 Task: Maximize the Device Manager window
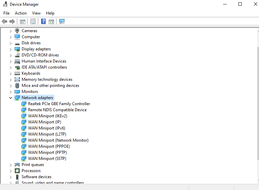tap(240, 4)
